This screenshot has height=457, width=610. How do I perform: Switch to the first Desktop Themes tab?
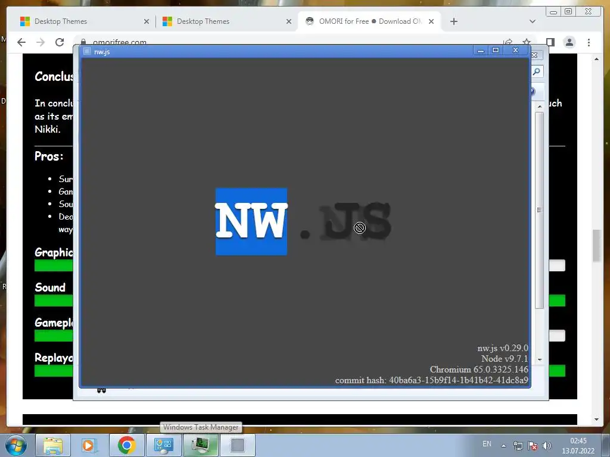pos(83,21)
